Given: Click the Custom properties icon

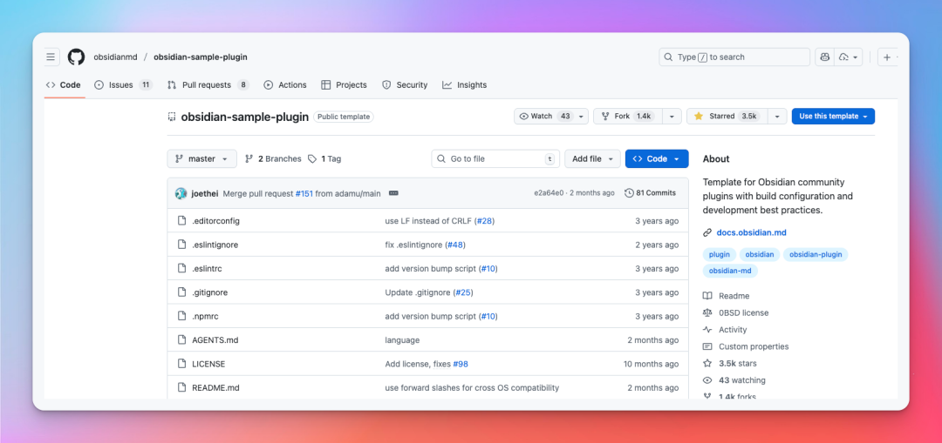Looking at the screenshot, I should [x=707, y=346].
